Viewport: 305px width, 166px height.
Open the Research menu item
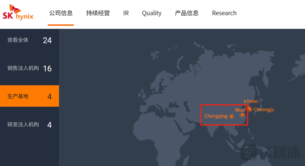[x=224, y=13]
